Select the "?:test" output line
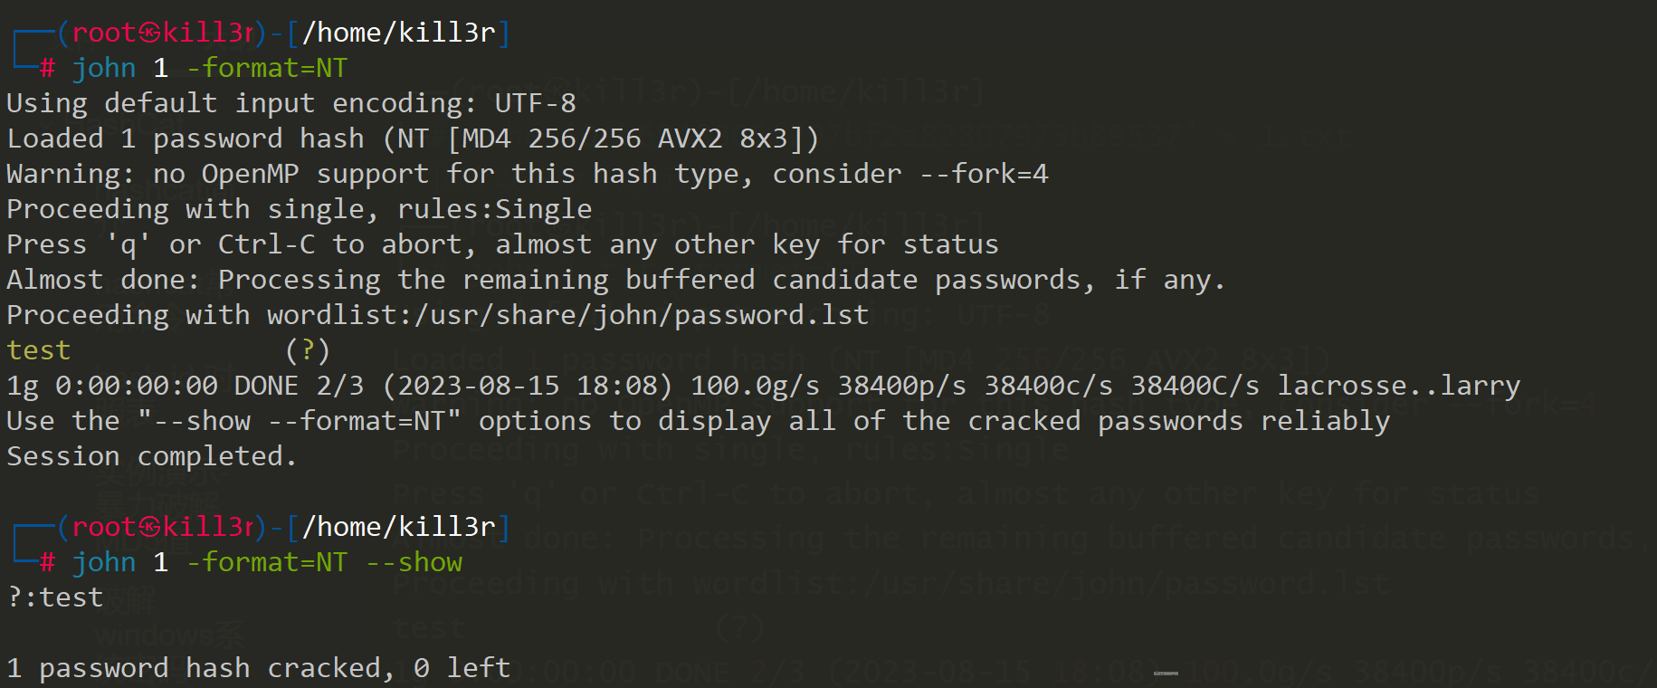Viewport: 1657px width, 688px height. [x=55, y=597]
